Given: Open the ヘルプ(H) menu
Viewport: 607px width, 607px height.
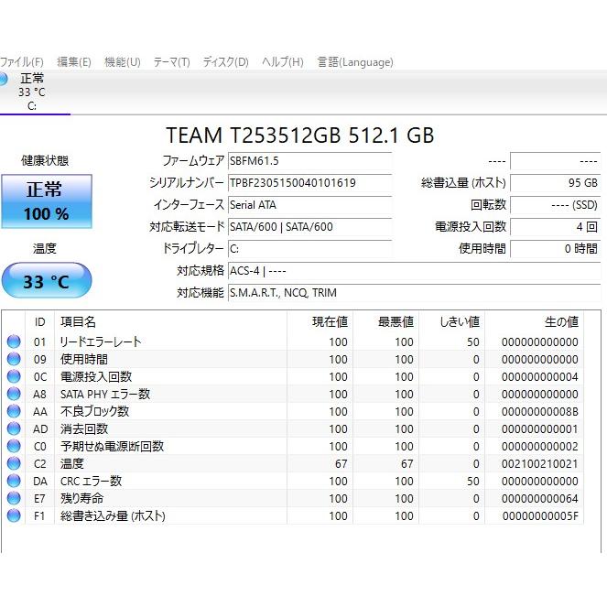Looking at the screenshot, I should 283,62.
